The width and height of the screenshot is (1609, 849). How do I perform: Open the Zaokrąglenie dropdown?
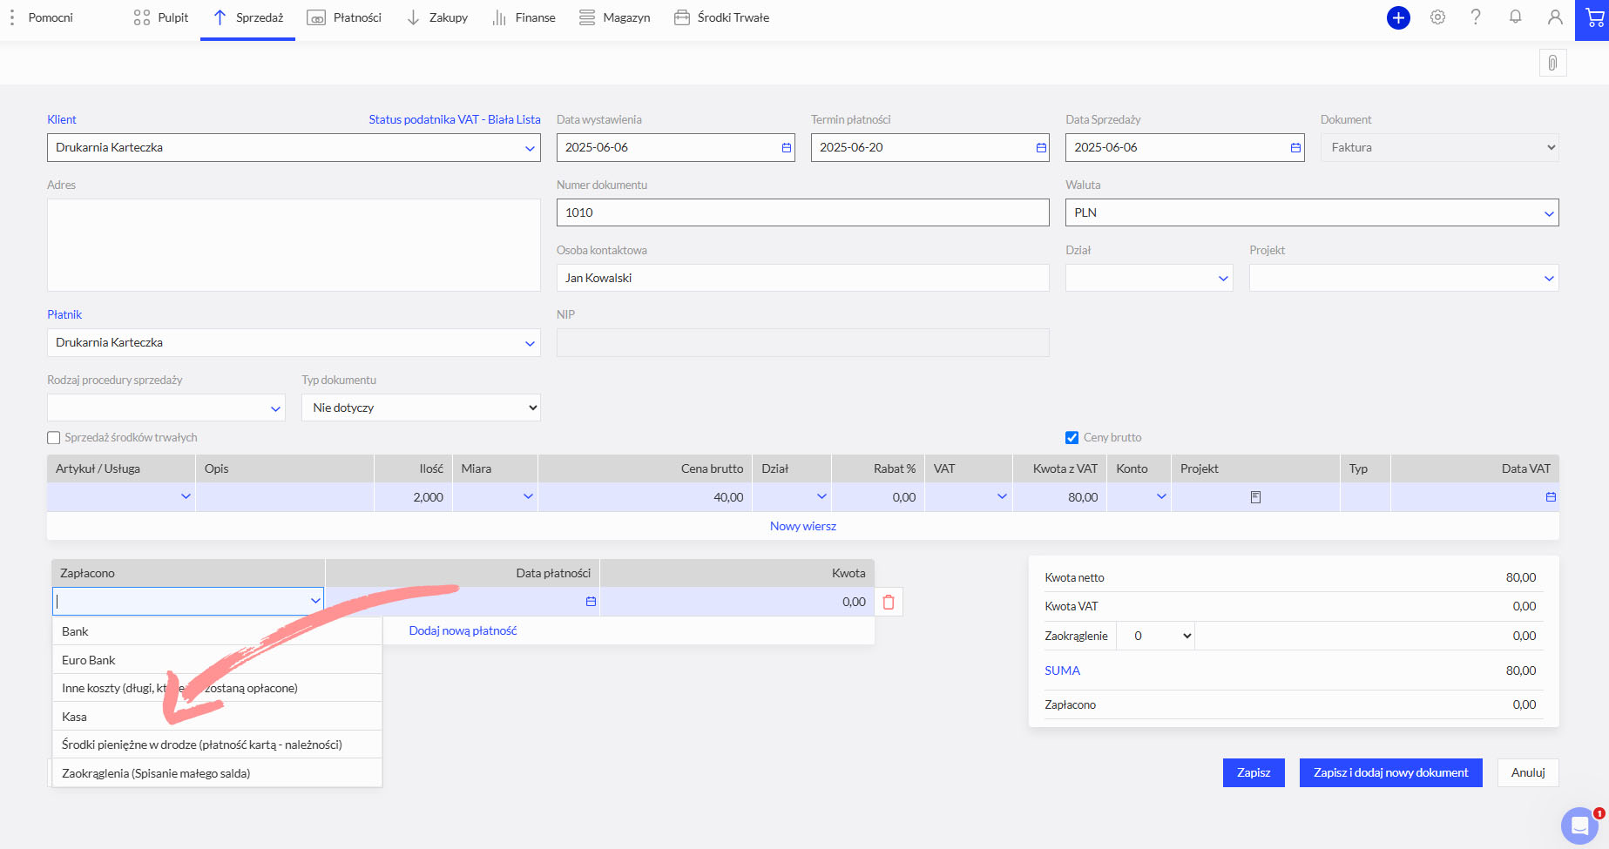point(1155,636)
